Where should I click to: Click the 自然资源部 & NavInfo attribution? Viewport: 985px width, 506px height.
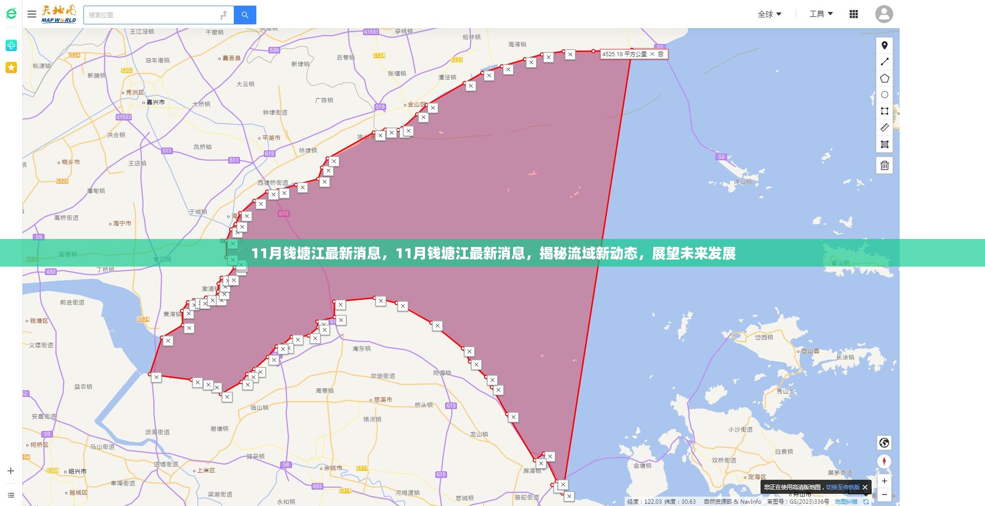pyautogui.click(x=732, y=502)
